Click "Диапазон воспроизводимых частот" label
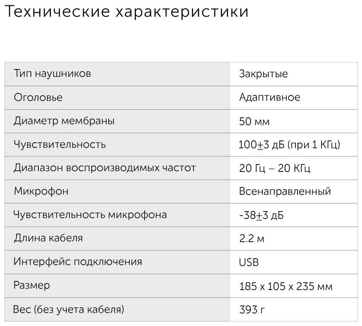The width and height of the screenshot is (362, 326). click(x=105, y=168)
